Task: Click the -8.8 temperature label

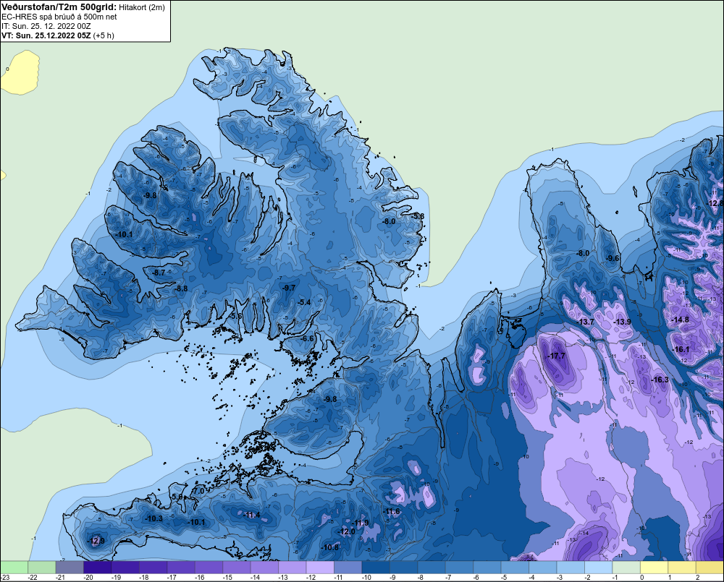Action: click(x=181, y=288)
